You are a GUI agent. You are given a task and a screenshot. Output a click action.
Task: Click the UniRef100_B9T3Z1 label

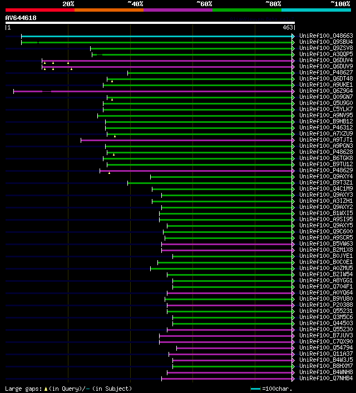point(326,183)
